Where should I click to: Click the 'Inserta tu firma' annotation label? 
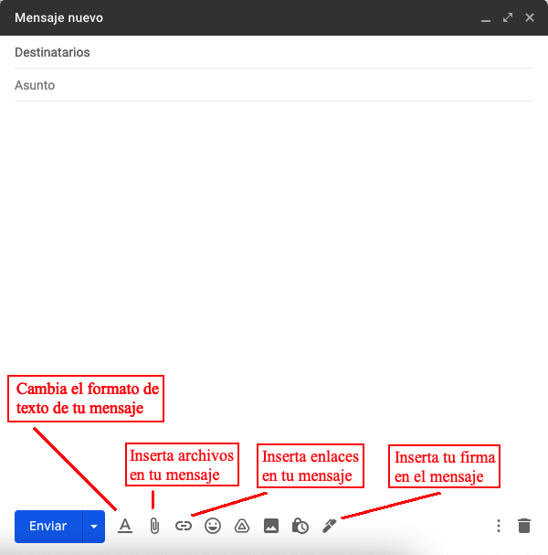pos(445,466)
